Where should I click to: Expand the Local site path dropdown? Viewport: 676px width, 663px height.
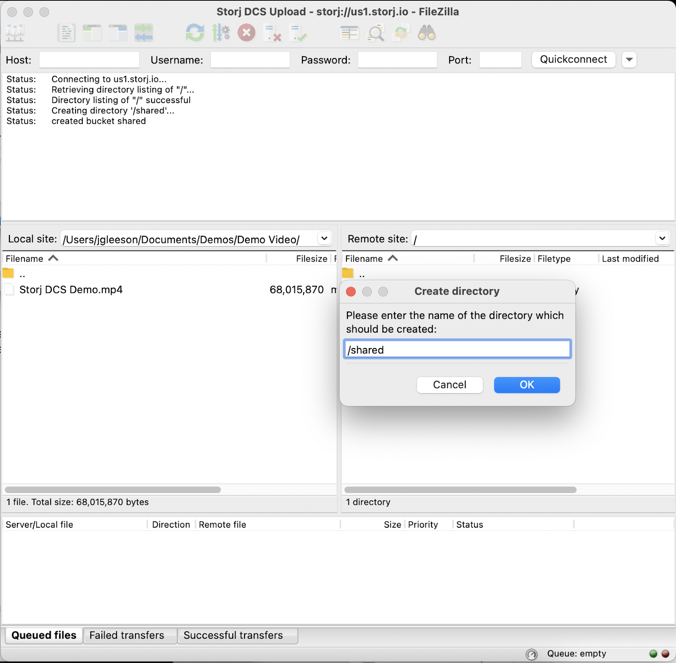pyautogui.click(x=324, y=238)
